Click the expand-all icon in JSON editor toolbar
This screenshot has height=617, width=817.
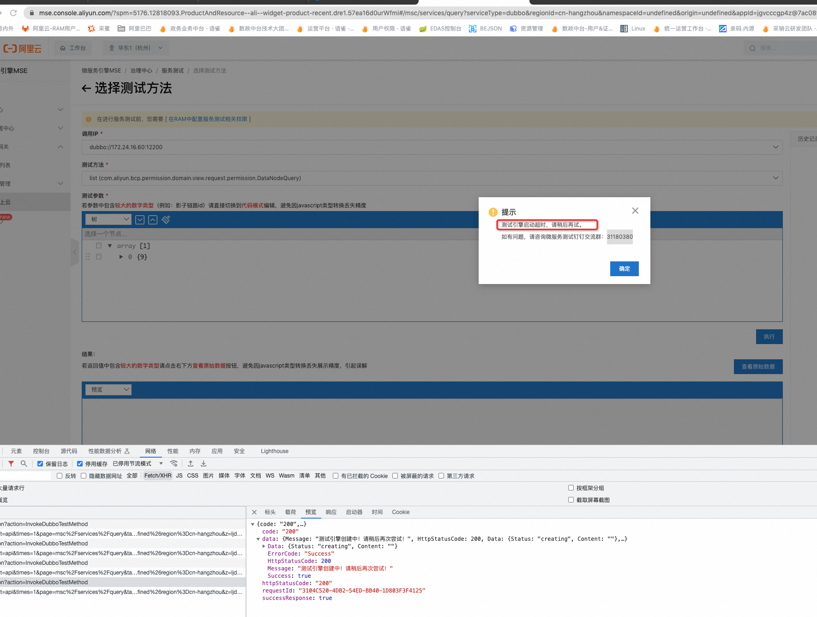(140, 220)
